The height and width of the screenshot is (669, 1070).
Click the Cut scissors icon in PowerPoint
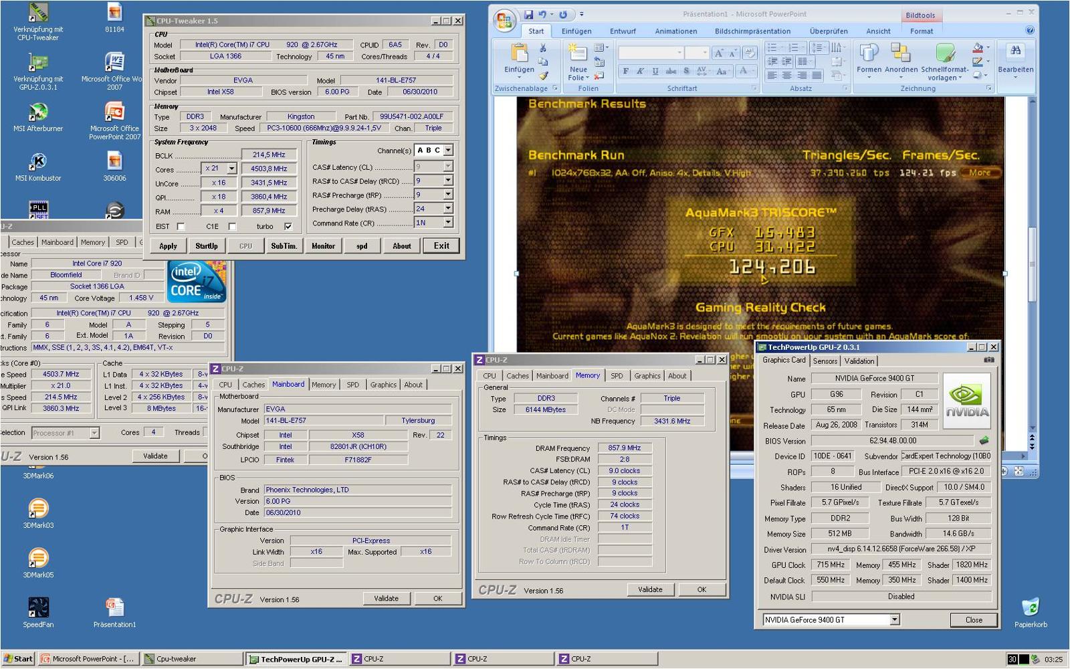tap(543, 48)
